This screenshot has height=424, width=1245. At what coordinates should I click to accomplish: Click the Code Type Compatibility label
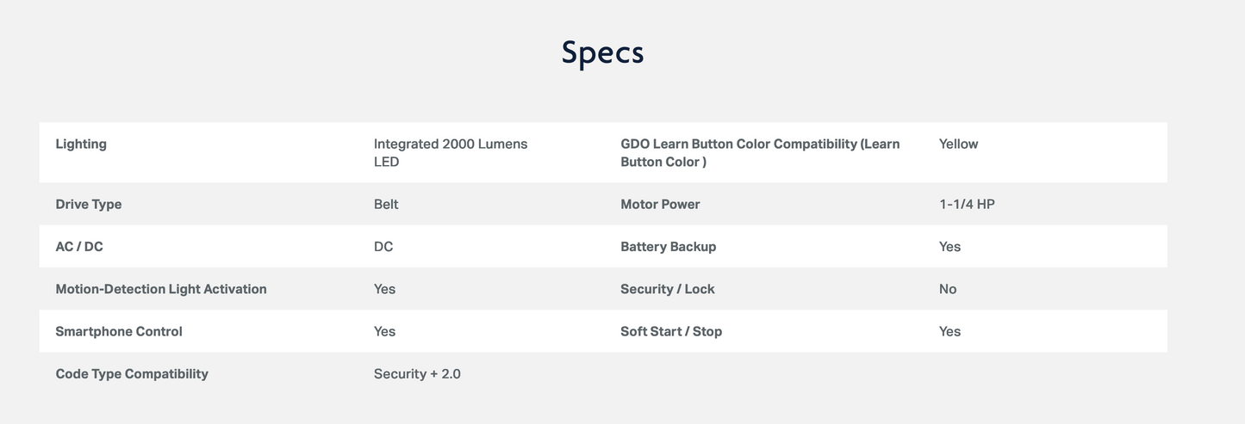click(x=132, y=374)
